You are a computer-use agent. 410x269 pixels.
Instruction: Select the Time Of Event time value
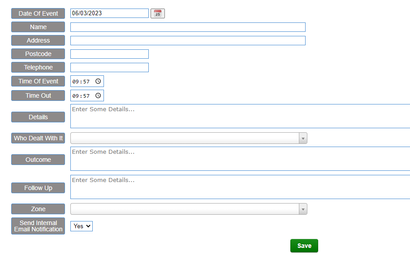[81, 82]
